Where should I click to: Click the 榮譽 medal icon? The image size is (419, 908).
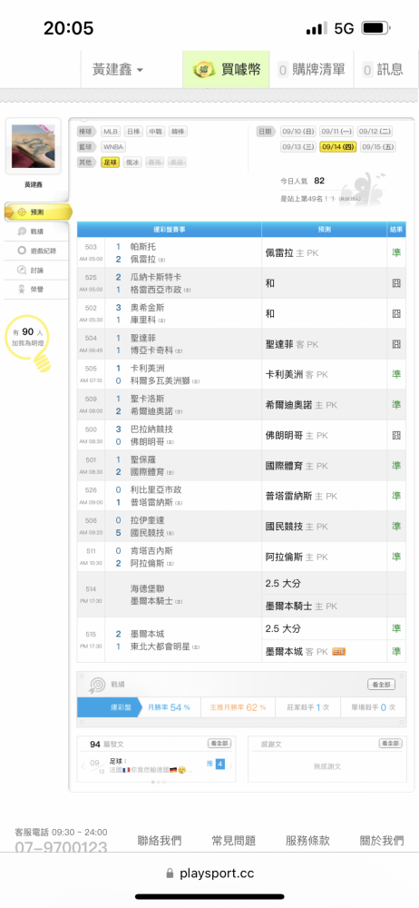tap(22, 289)
